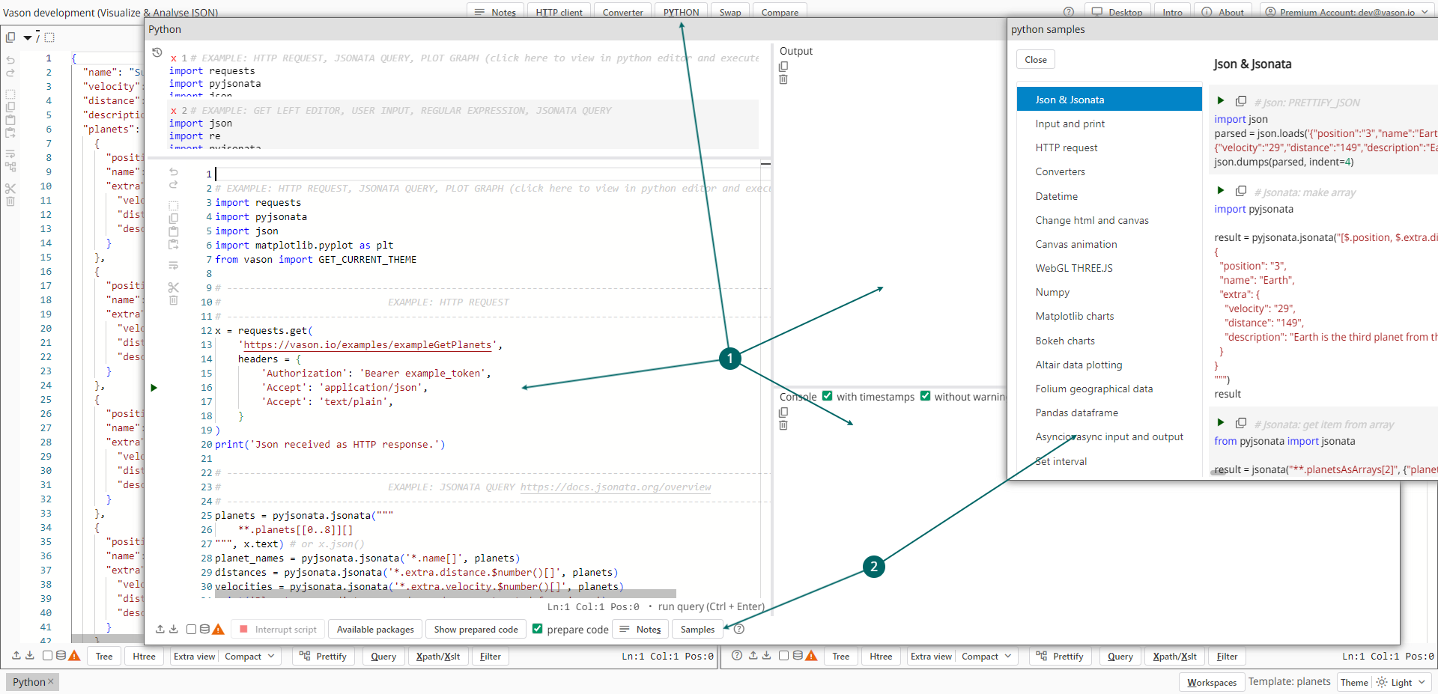The image size is (1438, 694).
Task: Redo in the left JSON editor sidebar
Action: (10, 73)
